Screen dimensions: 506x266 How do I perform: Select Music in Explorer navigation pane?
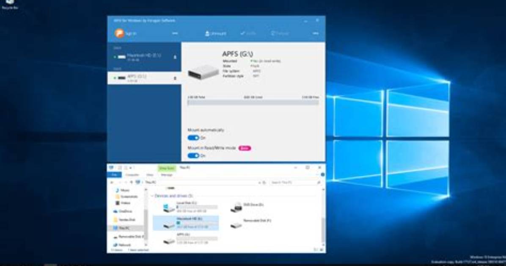click(122, 190)
